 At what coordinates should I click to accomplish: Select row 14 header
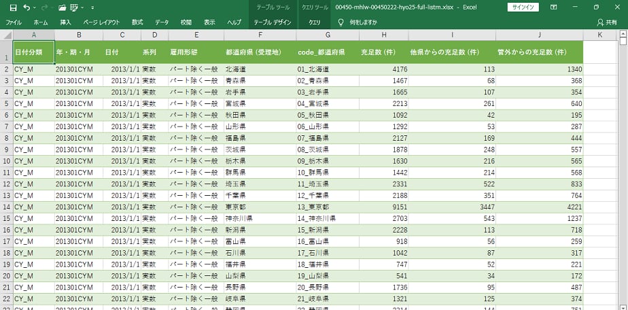(6, 207)
